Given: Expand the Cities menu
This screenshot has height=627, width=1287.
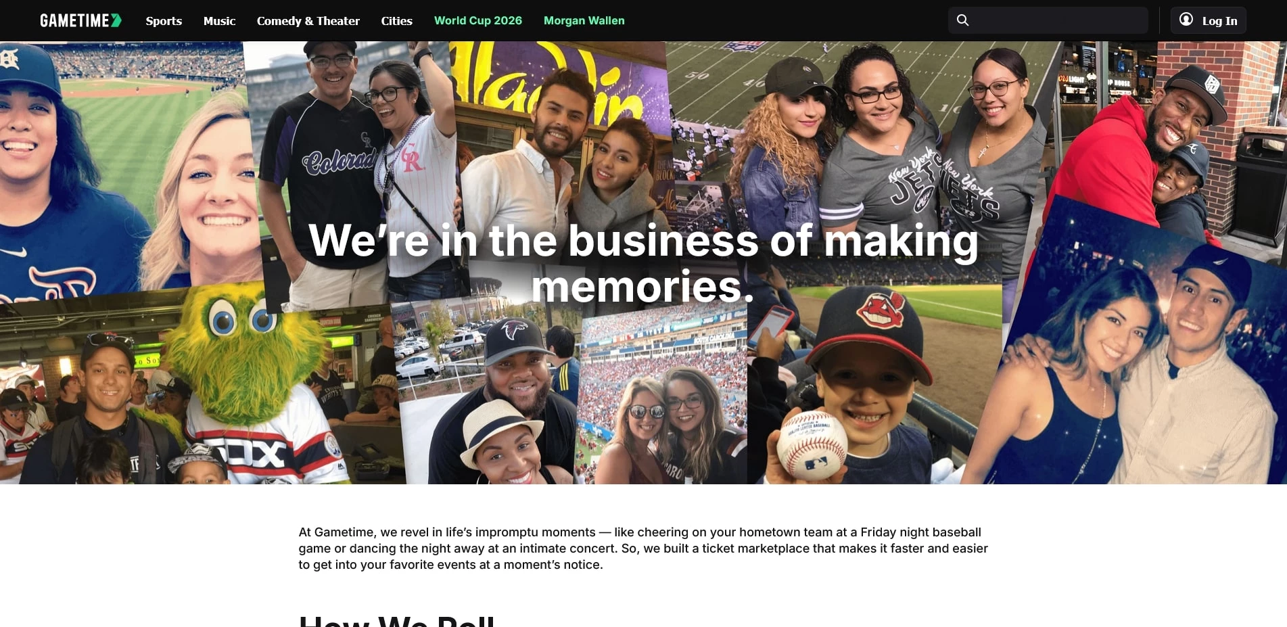Looking at the screenshot, I should point(396,21).
